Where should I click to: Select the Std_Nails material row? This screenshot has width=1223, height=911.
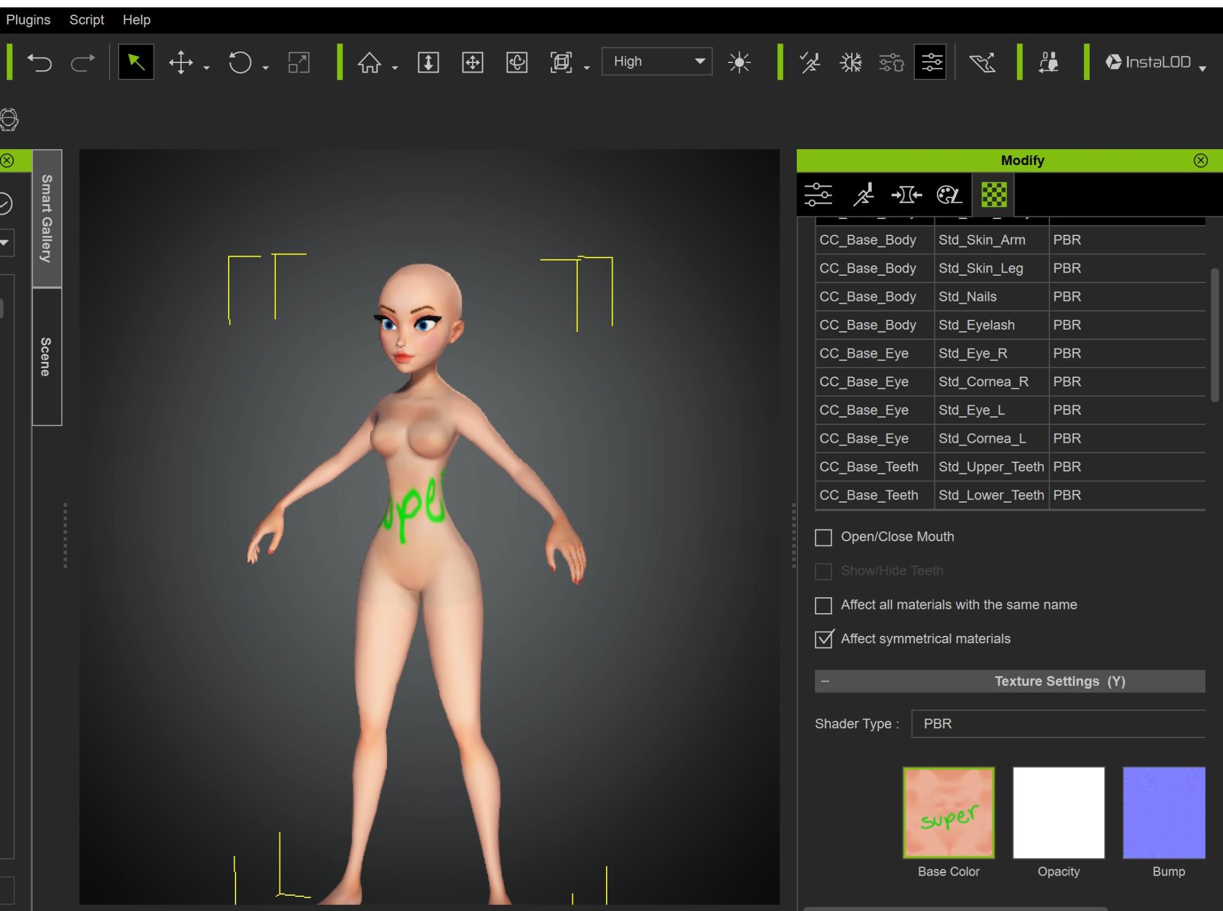click(1010, 297)
